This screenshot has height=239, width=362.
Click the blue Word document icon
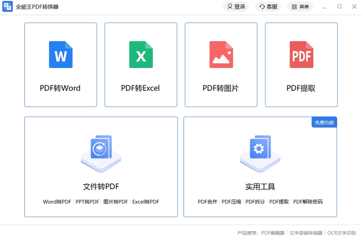[x=61, y=55]
